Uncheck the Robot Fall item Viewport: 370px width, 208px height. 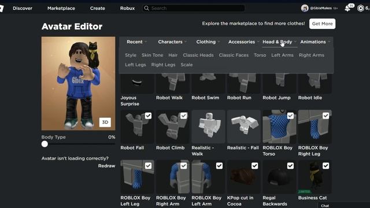click(x=148, y=116)
